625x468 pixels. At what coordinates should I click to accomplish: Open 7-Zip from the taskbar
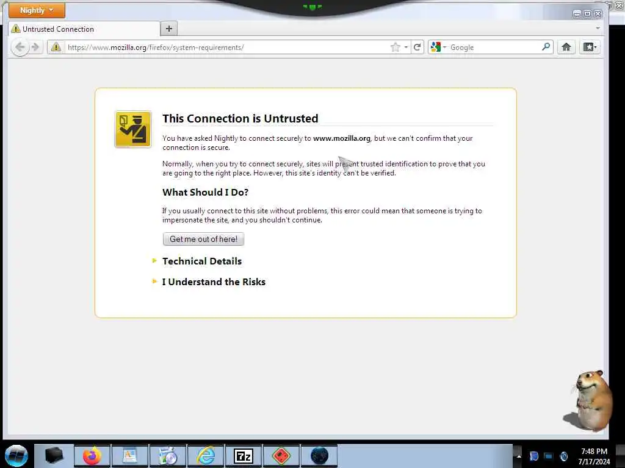pyautogui.click(x=244, y=456)
